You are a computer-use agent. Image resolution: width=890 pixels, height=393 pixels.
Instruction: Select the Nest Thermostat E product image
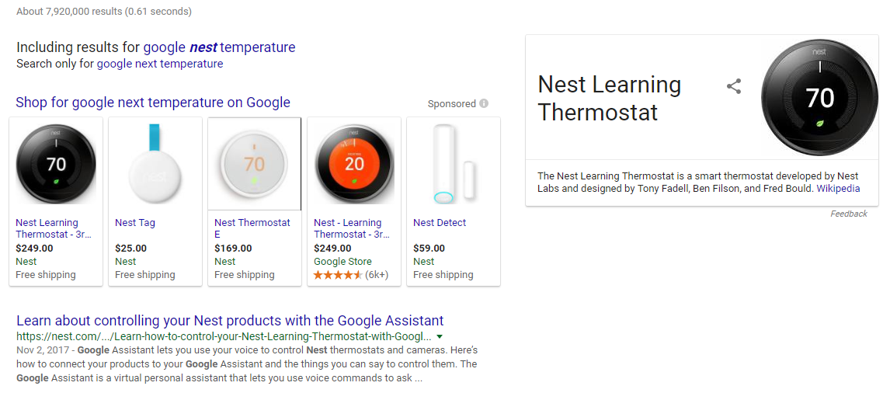[254, 165]
